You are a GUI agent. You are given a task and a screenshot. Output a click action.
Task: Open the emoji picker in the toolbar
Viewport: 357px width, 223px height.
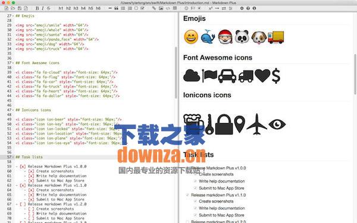point(186,8)
